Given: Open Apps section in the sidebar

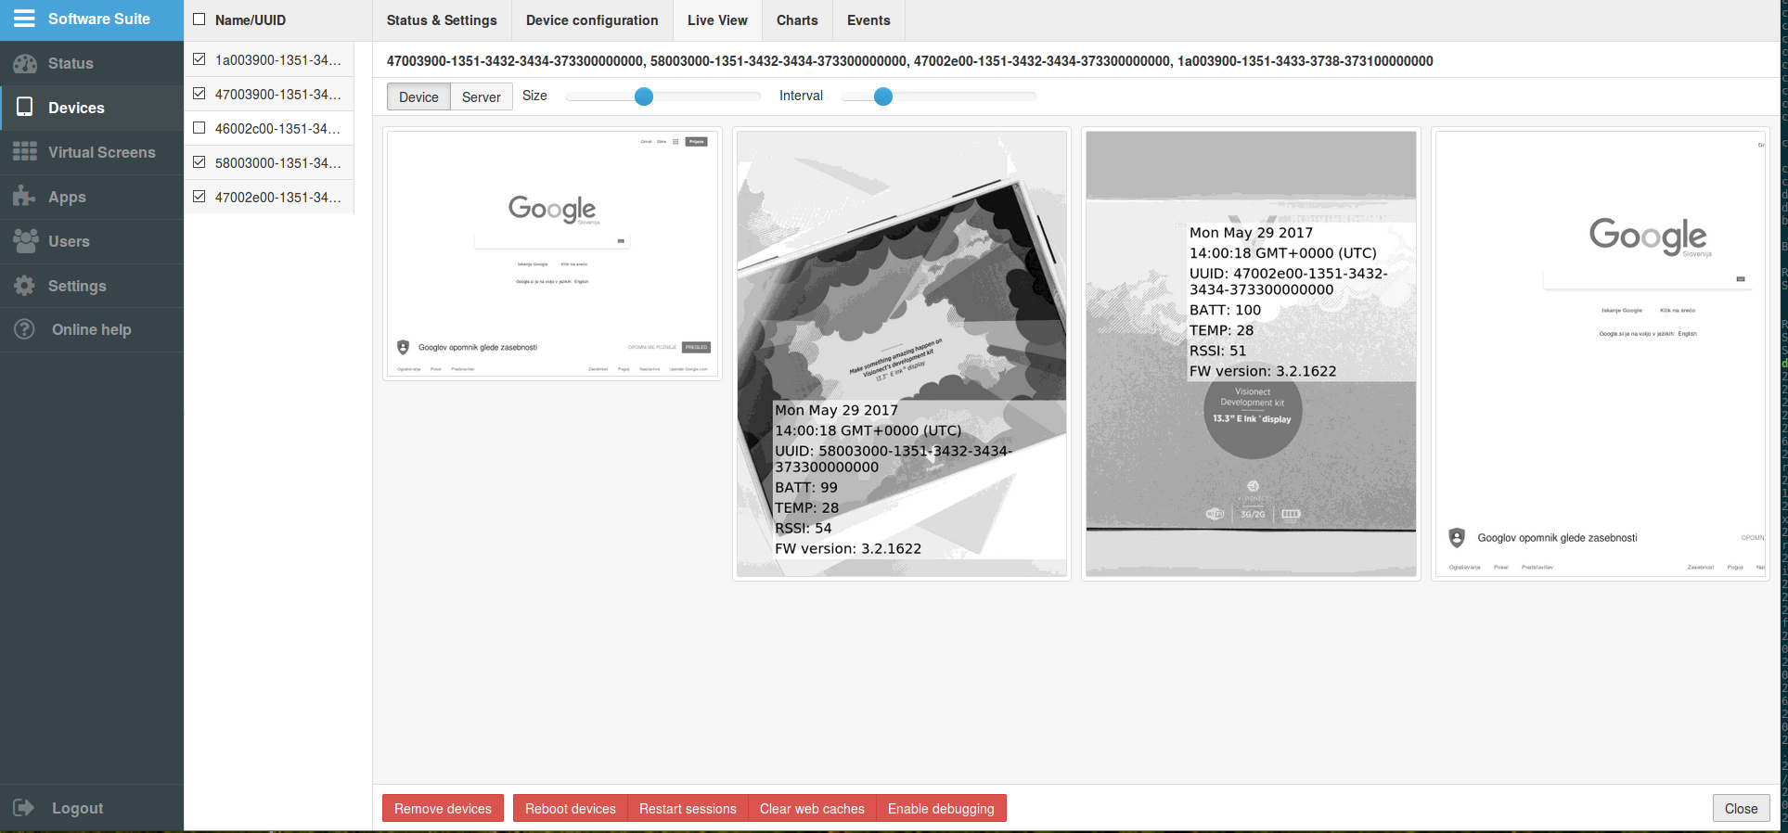Looking at the screenshot, I should coord(92,197).
